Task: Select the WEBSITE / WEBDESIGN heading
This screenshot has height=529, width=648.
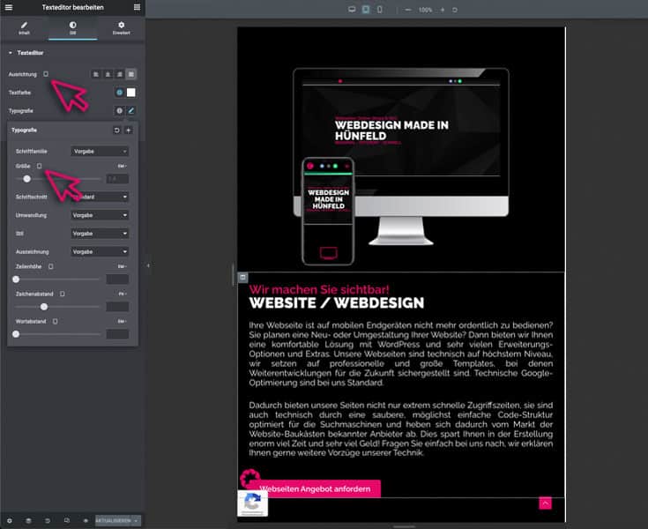Action: coord(337,303)
